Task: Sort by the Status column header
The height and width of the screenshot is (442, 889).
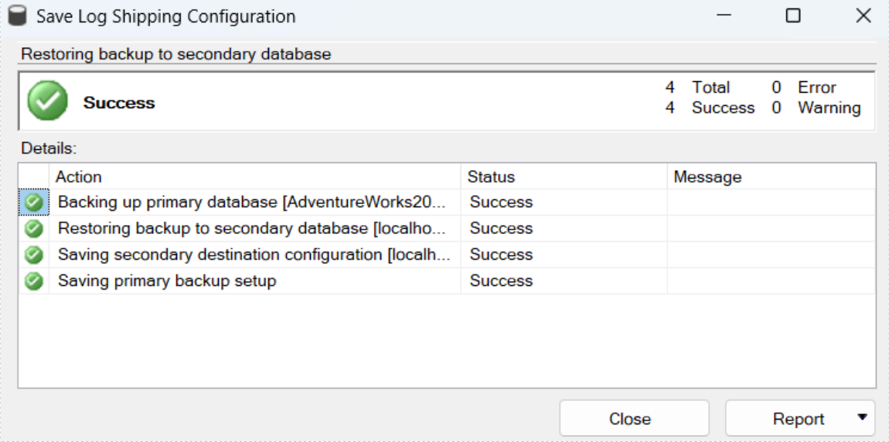Action: (x=563, y=177)
